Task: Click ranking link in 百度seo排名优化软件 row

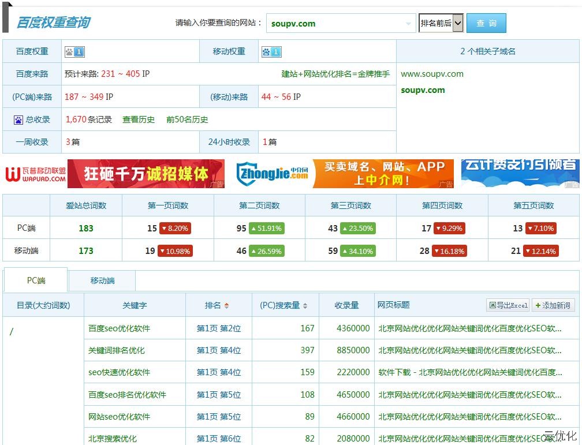Action: (x=219, y=395)
